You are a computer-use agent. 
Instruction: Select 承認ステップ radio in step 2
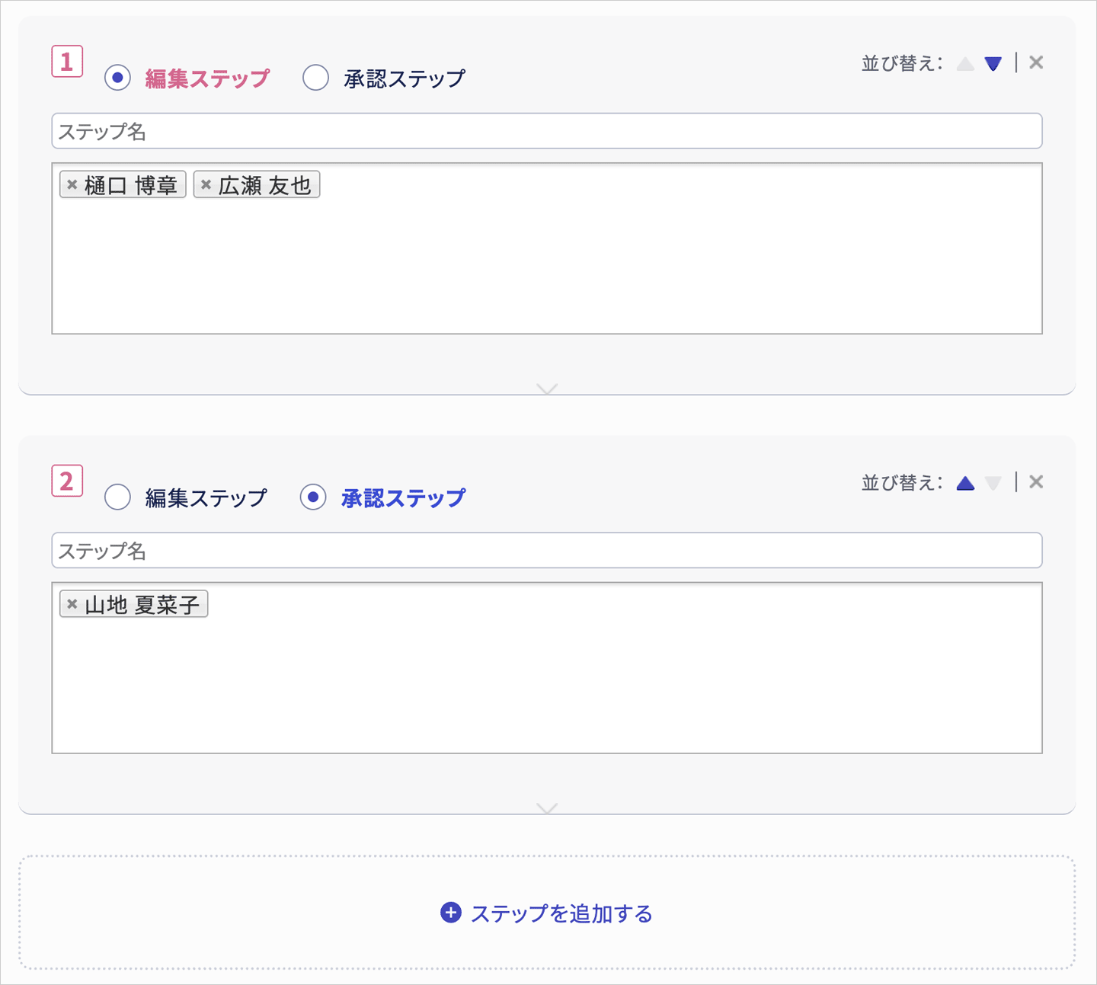click(313, 497)
